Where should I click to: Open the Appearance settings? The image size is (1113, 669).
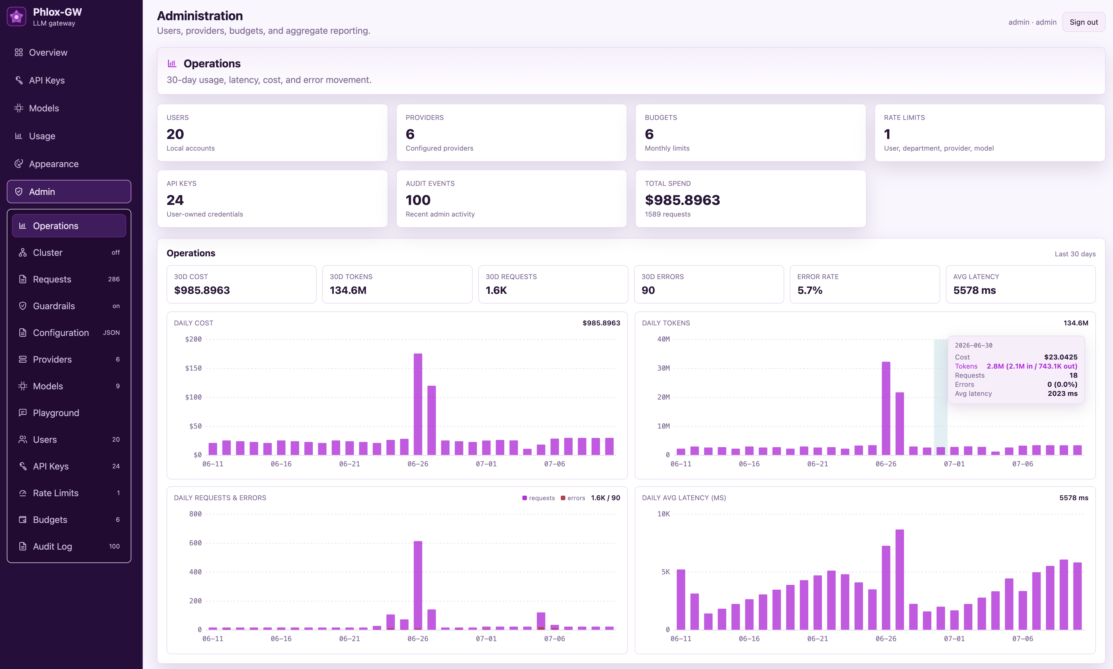pos(69,164)
